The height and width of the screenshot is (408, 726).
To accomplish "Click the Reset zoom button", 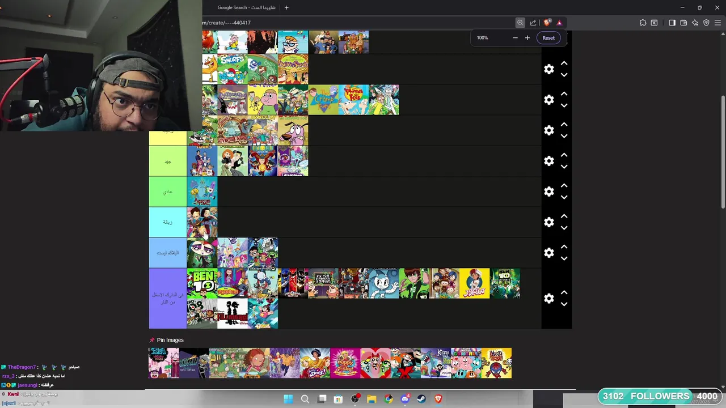I will coord(548,38).
